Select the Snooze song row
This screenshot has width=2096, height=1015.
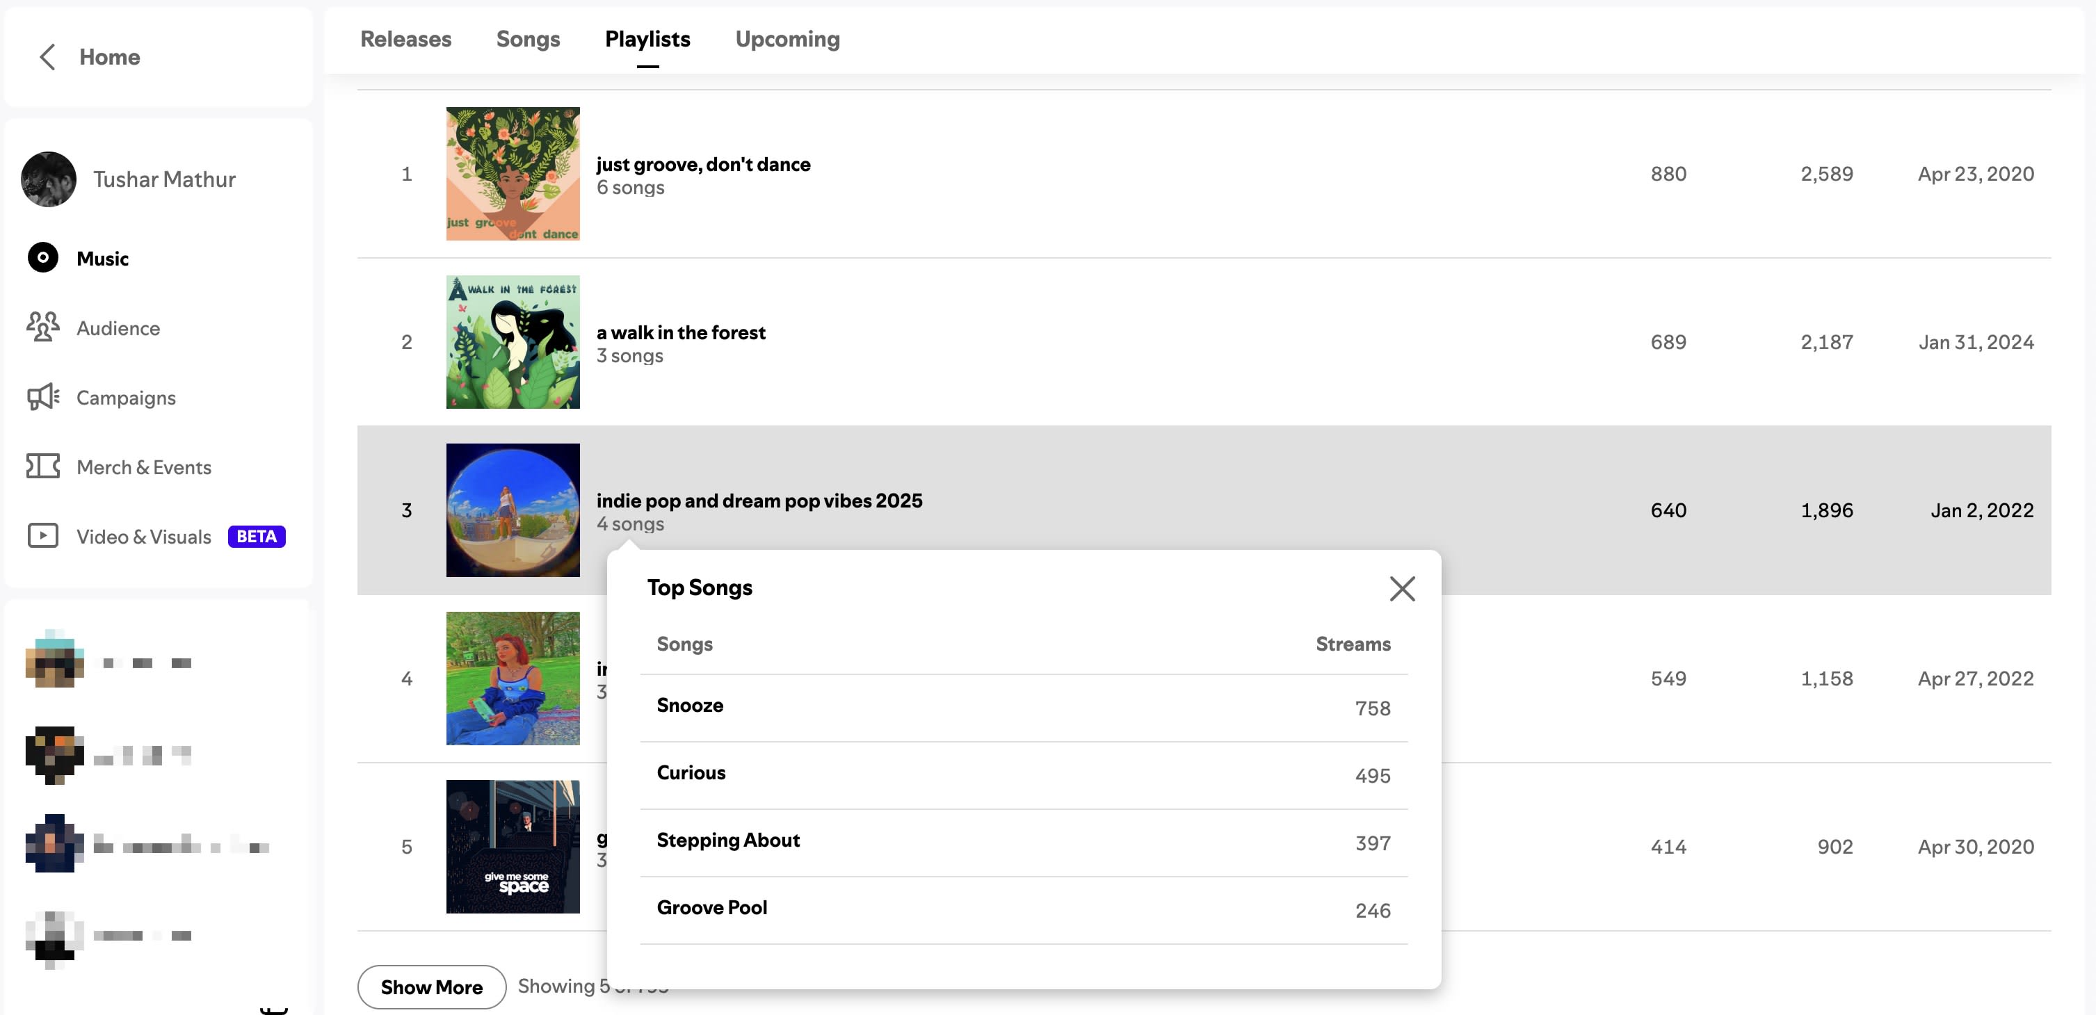point(1024,708)
